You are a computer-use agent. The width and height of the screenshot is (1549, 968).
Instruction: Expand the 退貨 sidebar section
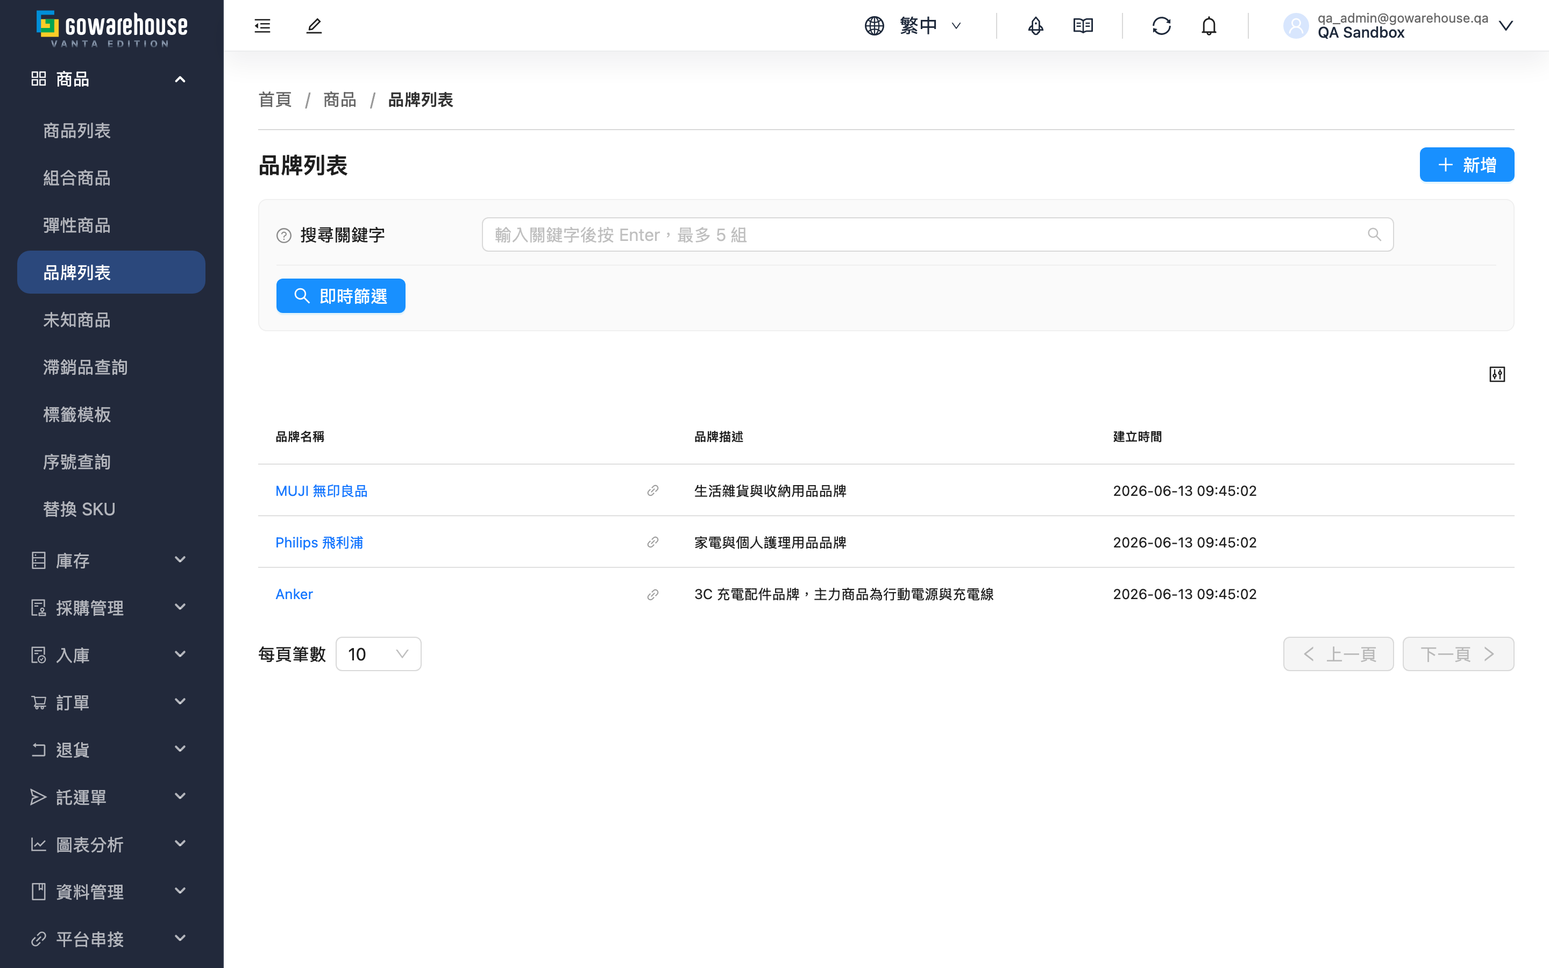111,750
